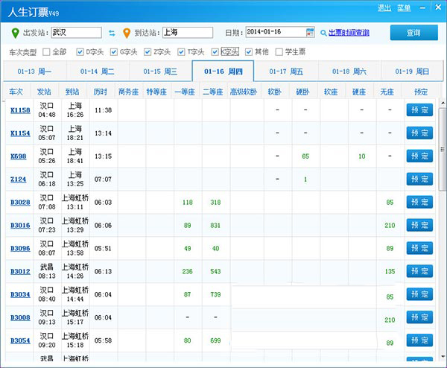Click the orange arrival station pin icon

click(126, 33)
